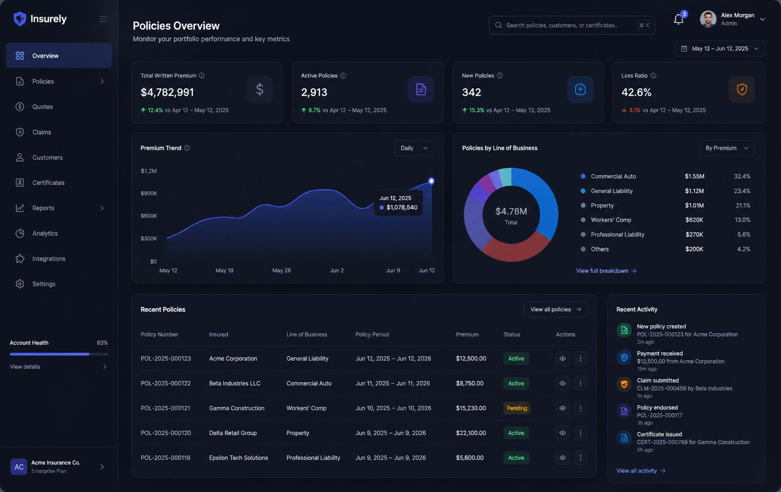Open the View full breakdown link
781x492 pixels.
coord(606,271)
